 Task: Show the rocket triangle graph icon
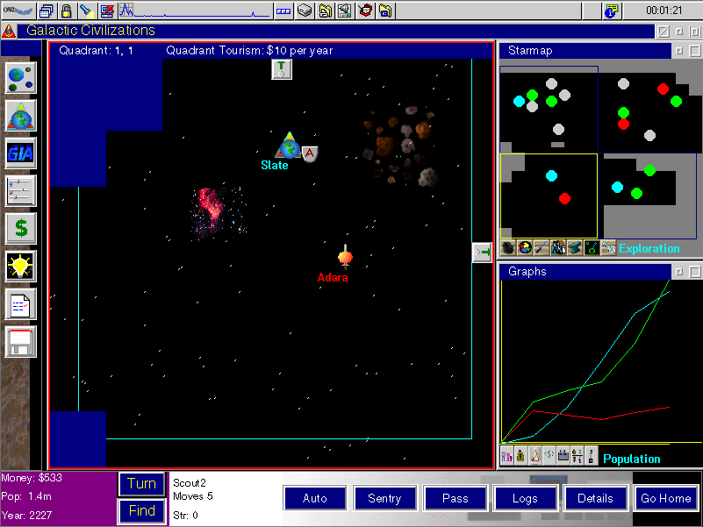click(534, 456)
